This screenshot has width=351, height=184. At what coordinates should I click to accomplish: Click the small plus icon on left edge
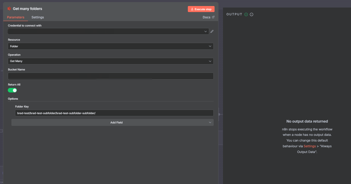coord(1,131)
